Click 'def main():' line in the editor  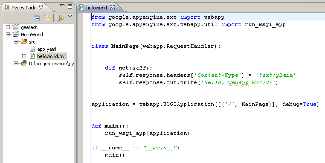(110, 126)
